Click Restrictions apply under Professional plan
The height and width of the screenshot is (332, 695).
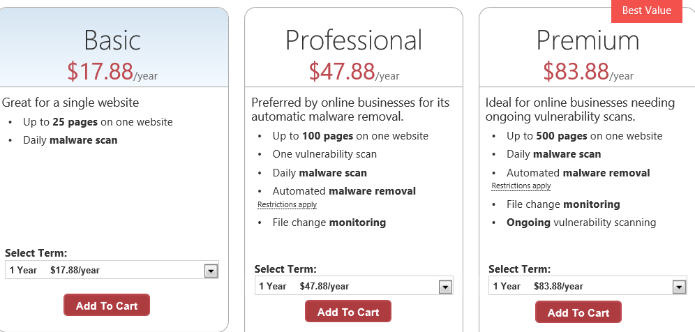(x=287, y=204)
